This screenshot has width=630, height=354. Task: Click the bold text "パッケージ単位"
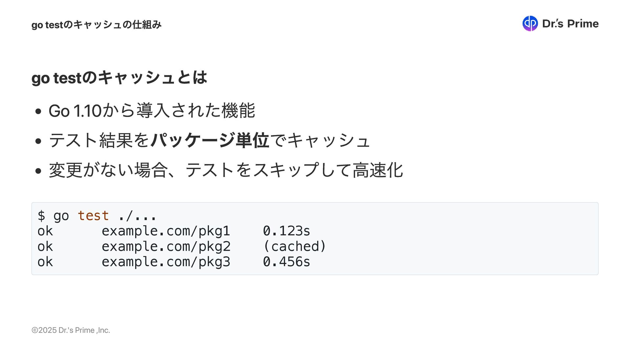(210, 140)
